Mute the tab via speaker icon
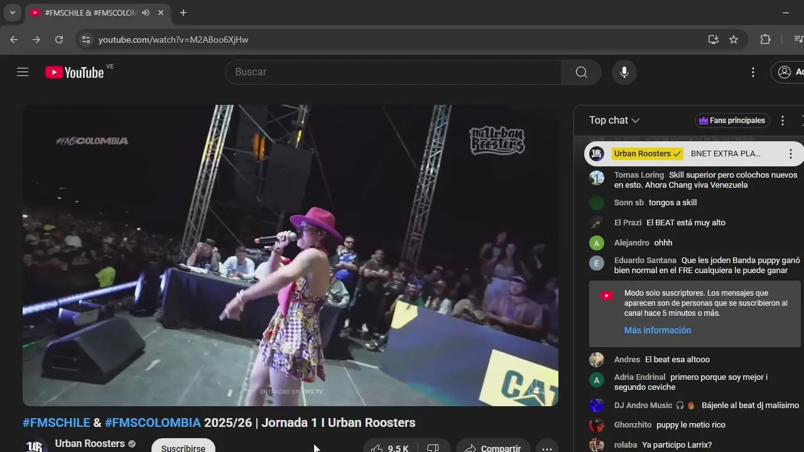The image size is (804, 452). point(146,13)
